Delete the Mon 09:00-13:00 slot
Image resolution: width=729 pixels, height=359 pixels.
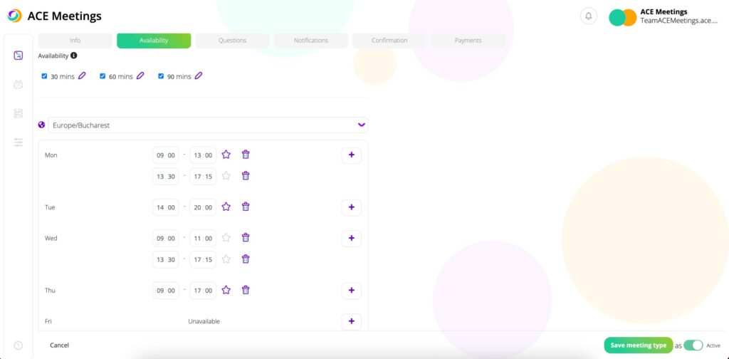point(246,155)
